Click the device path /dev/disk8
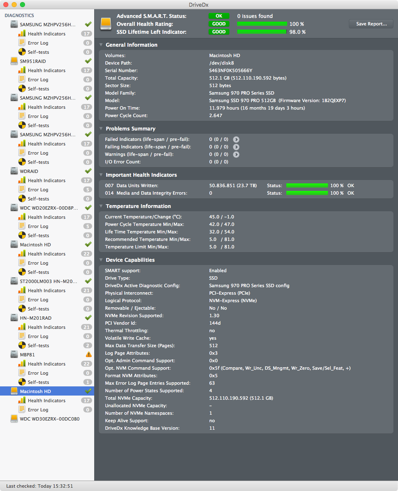Image resolution: width=398 pixels, height=491 pixels. [x=221, y=63]
